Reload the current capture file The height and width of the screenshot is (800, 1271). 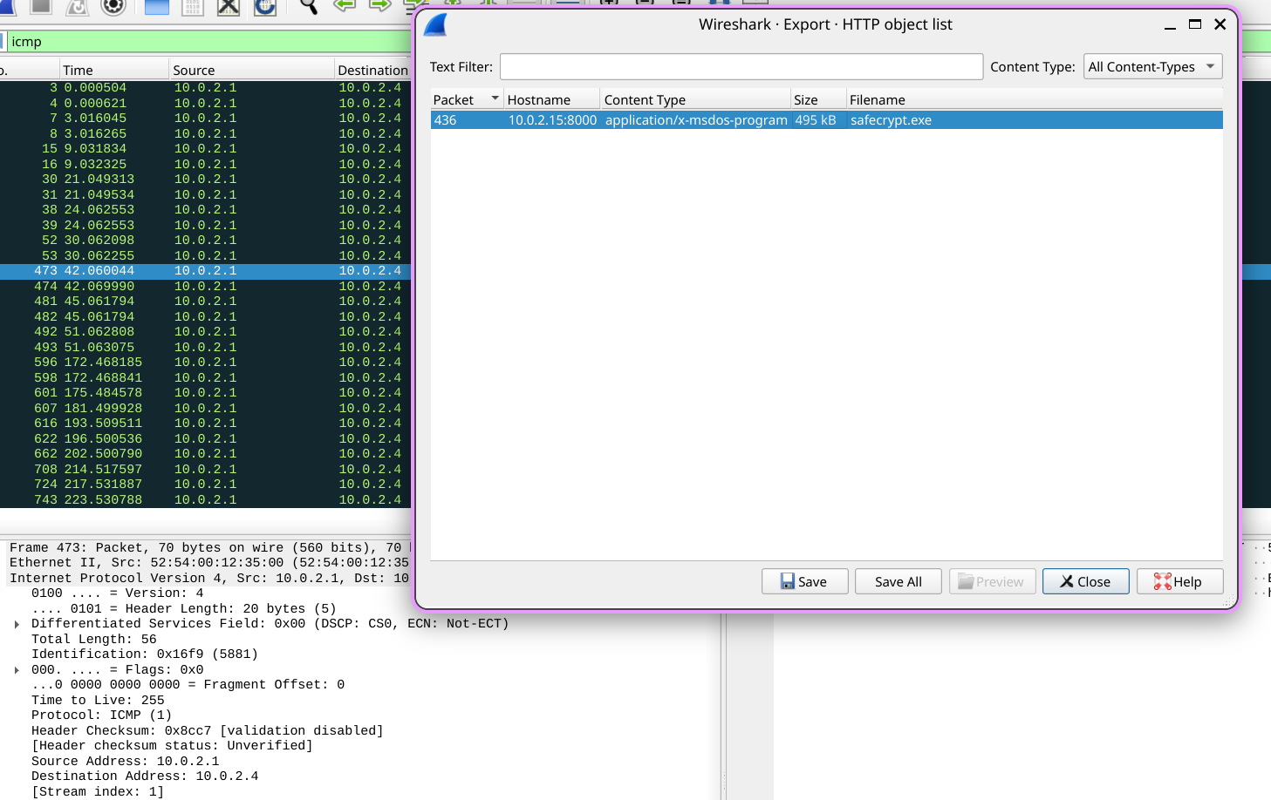[x=265, y=7]
